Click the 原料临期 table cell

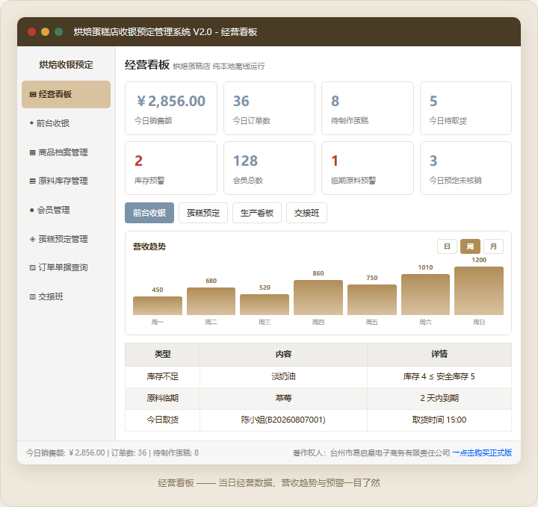(x=163, y=398)
